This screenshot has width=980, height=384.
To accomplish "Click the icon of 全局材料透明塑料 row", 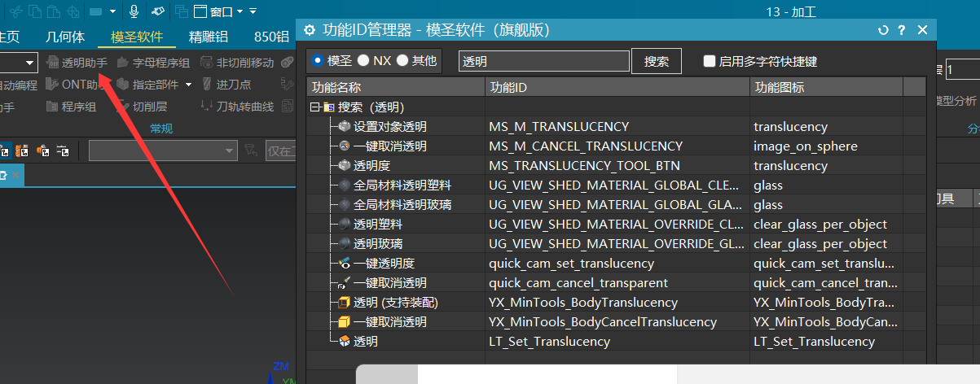I will [345, 185].
